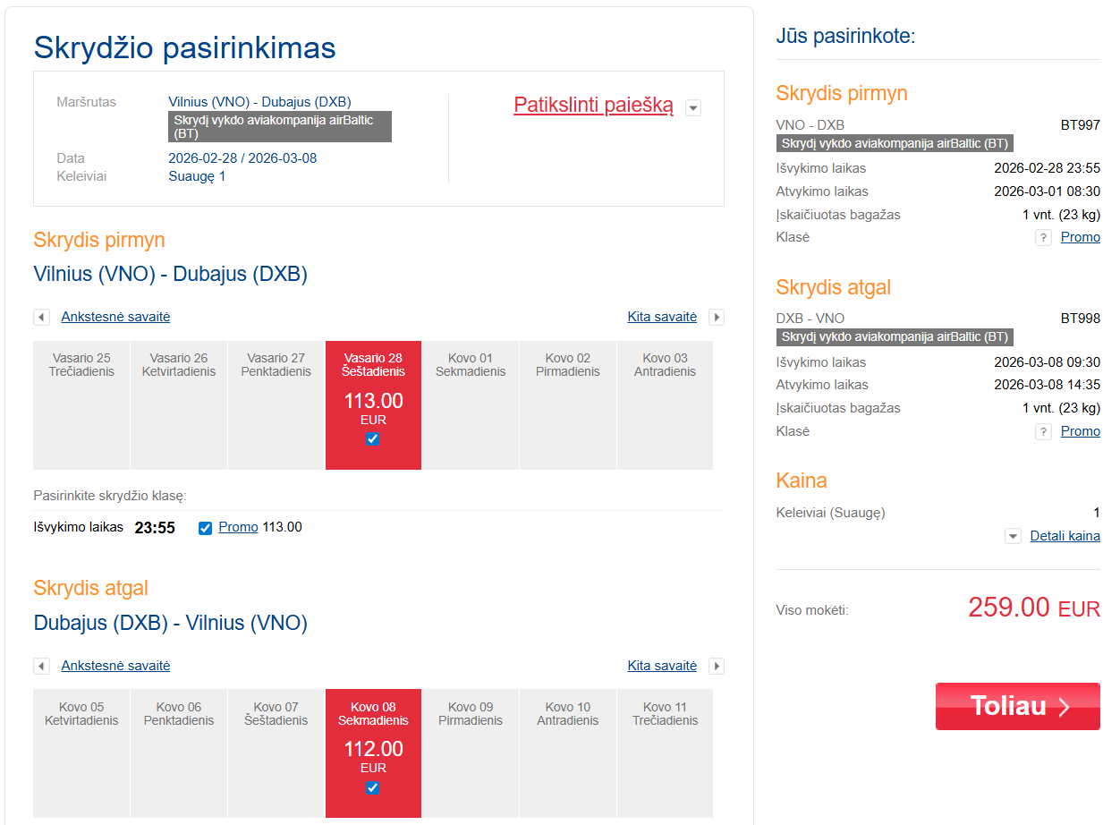Click question mark icon beside return Promo class

pyautogui.click(x=1043, y=432)
